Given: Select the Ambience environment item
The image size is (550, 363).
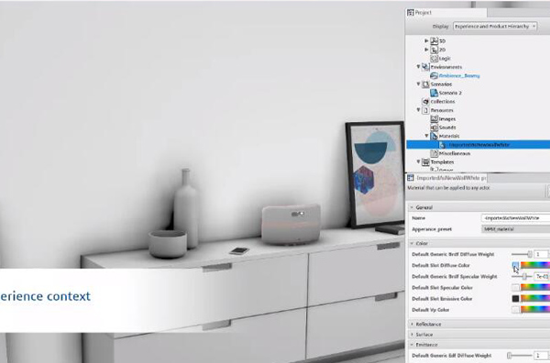Looking at the screenshot, I should click(x=455, y=76).
